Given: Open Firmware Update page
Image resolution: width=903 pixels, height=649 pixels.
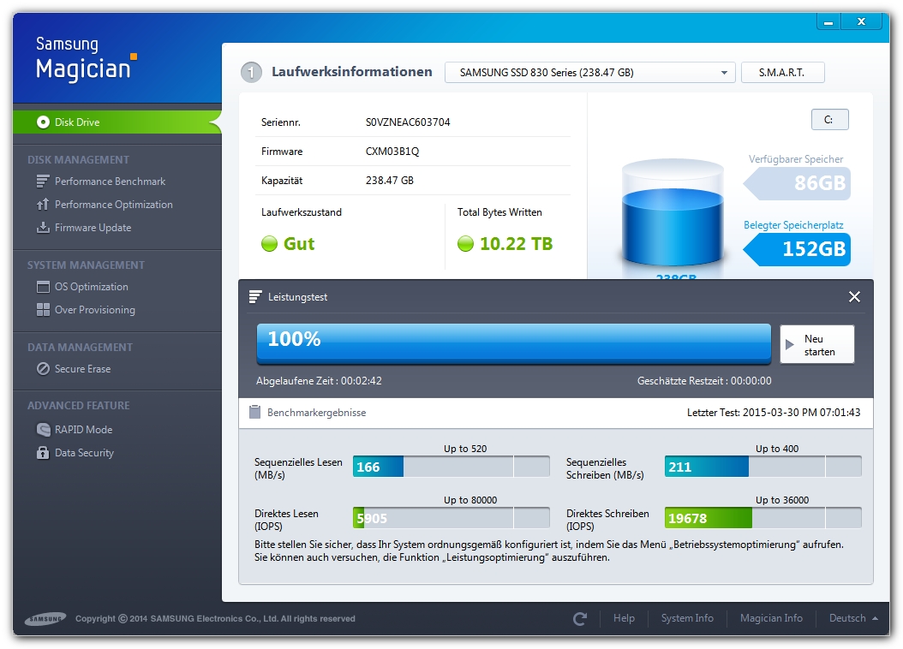Looking at the screenshot, I should point(93,228).
